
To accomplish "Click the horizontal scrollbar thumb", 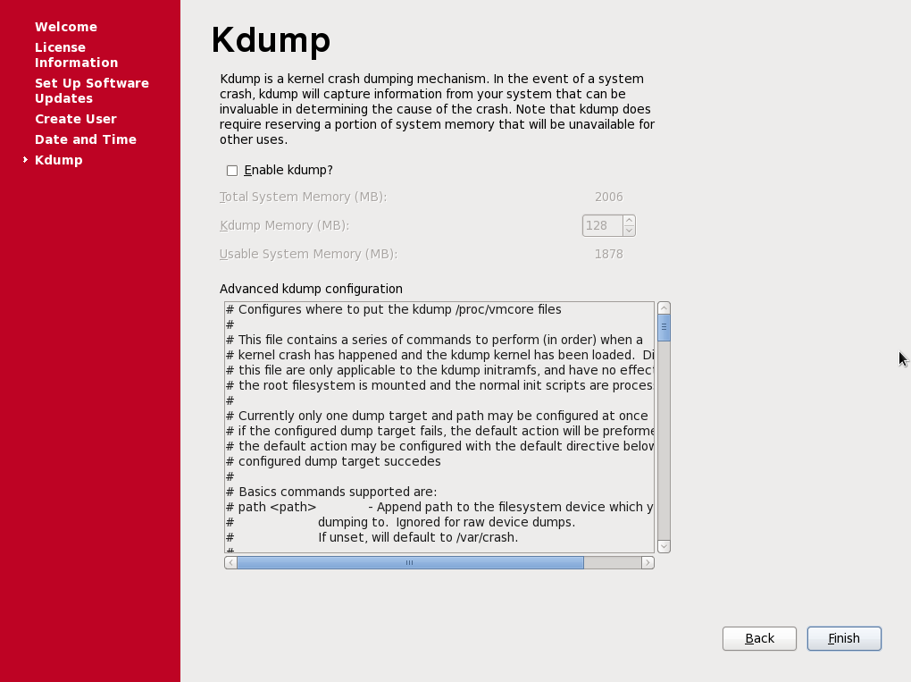I will point(410,563).
